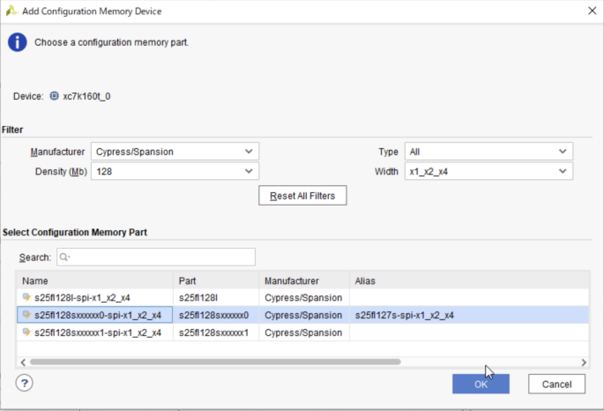
Task: Confirm selection with the OK button
Action: coord(481,384)
